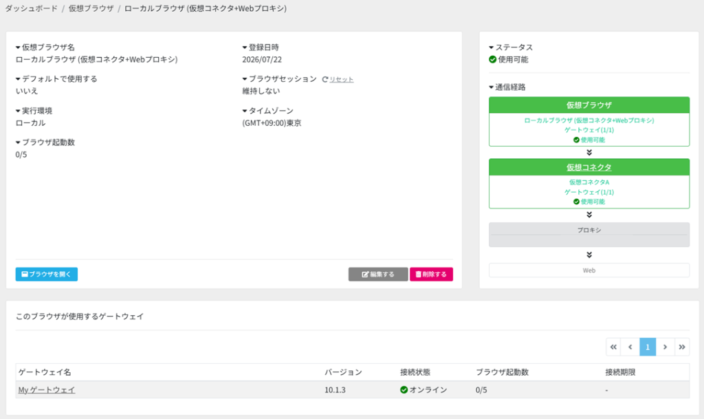
Task: Click the date 2026/07/22
Action: (262, 59)
